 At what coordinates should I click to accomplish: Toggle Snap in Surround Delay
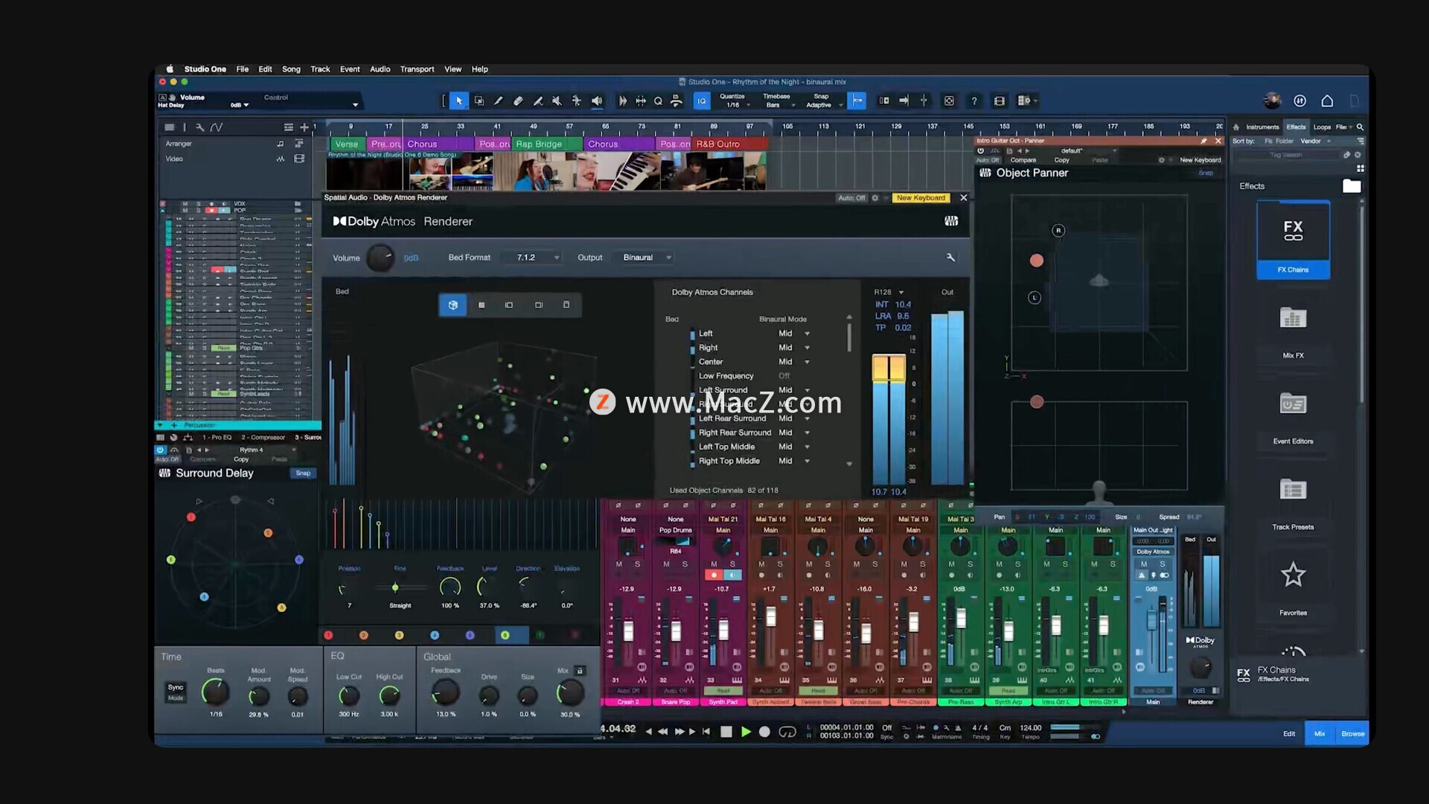pyautogui.click(x=303, y=473)
